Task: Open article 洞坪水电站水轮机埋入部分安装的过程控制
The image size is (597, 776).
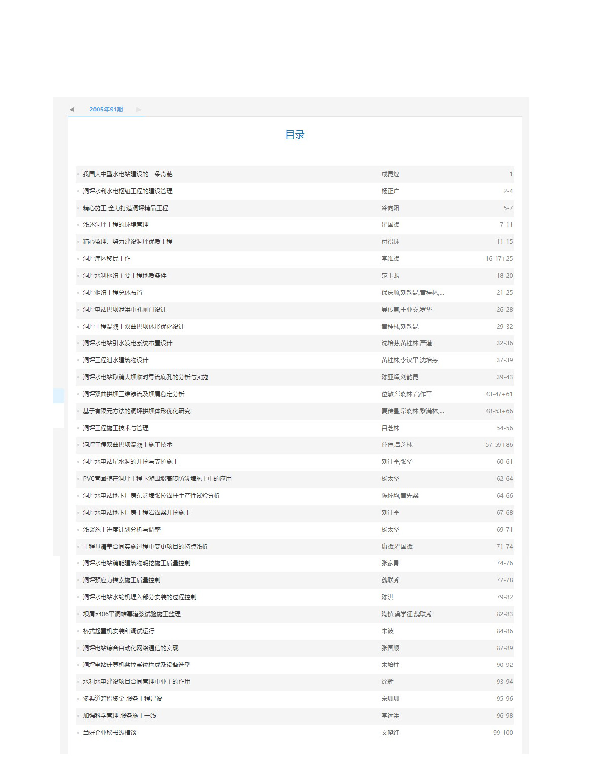Action: 139,597
